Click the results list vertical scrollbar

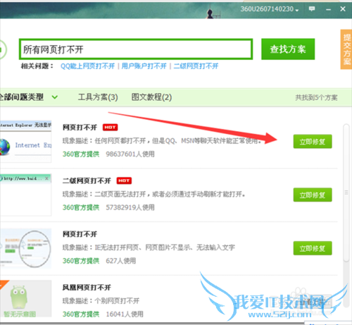(346, 192)
